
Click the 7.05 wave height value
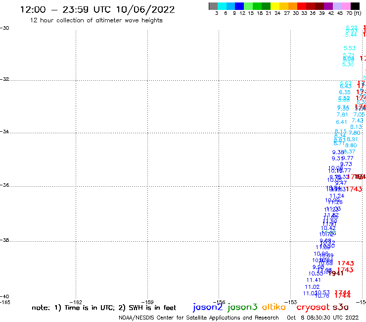359,114
